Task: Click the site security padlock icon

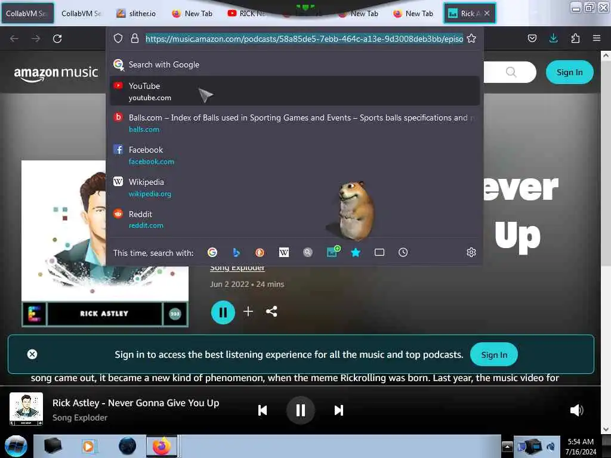Action: coord(135,38)
